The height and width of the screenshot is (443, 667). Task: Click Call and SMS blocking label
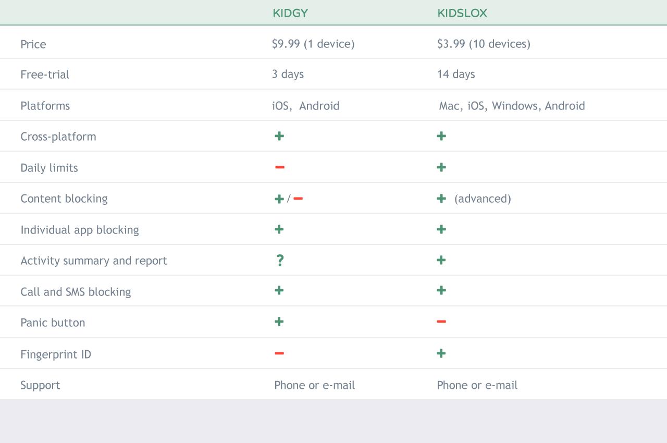[x=76, y=292]
